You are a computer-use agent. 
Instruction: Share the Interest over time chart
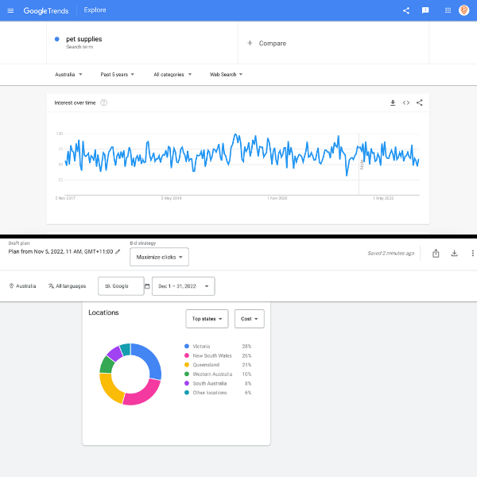pyautogui.click(x=420, y=103)
